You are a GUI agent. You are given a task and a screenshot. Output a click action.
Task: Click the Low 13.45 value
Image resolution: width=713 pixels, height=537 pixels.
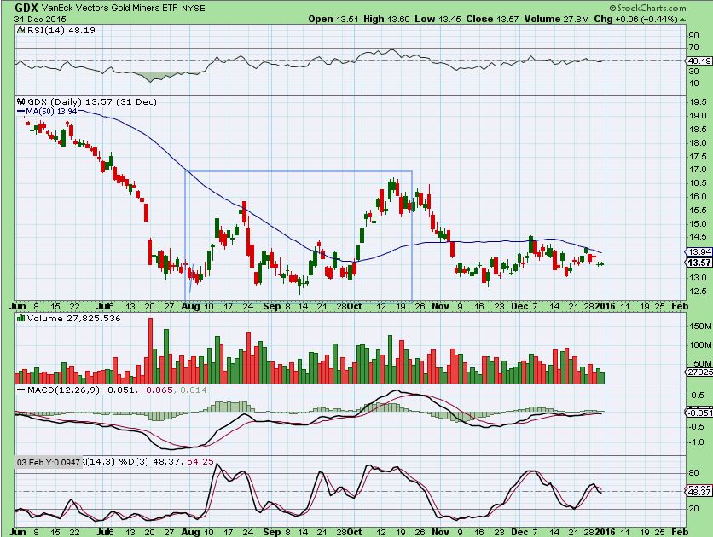438,19
